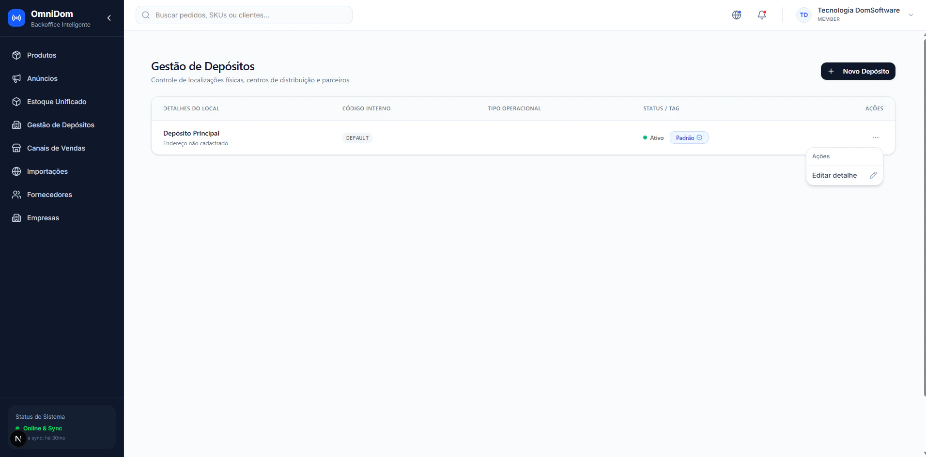Go to Anúncios section
Screen dimensions: 926x457
pos(62,78)
